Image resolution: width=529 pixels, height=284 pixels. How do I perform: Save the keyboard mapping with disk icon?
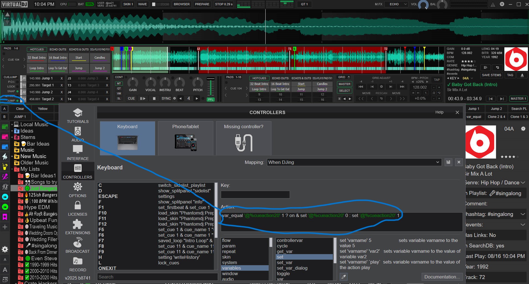448,162
